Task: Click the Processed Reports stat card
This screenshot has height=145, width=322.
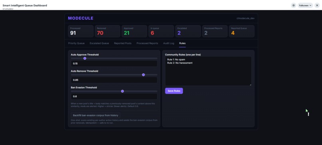Action: point(215,31)
